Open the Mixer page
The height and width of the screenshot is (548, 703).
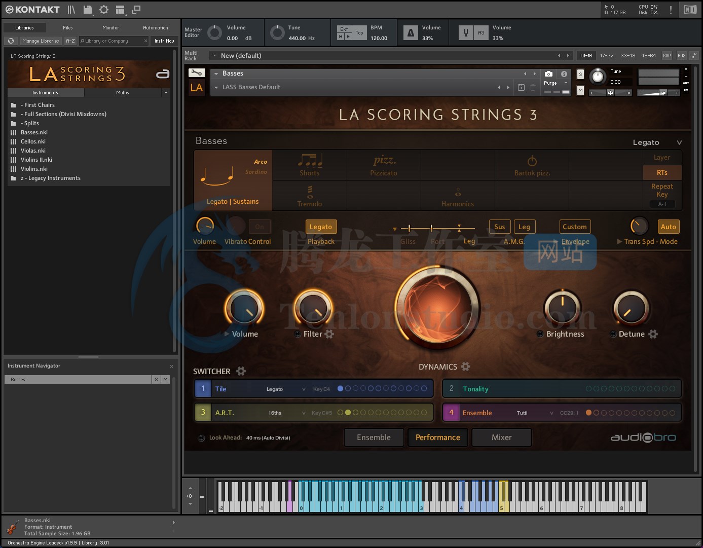pos(502,437)
